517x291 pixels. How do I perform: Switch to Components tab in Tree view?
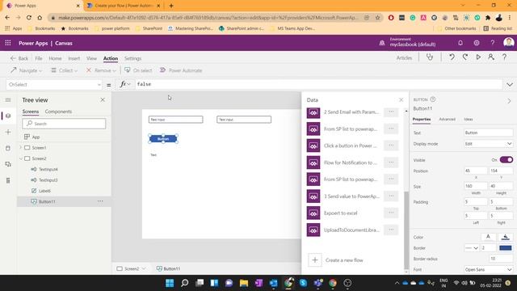(58, 112)
